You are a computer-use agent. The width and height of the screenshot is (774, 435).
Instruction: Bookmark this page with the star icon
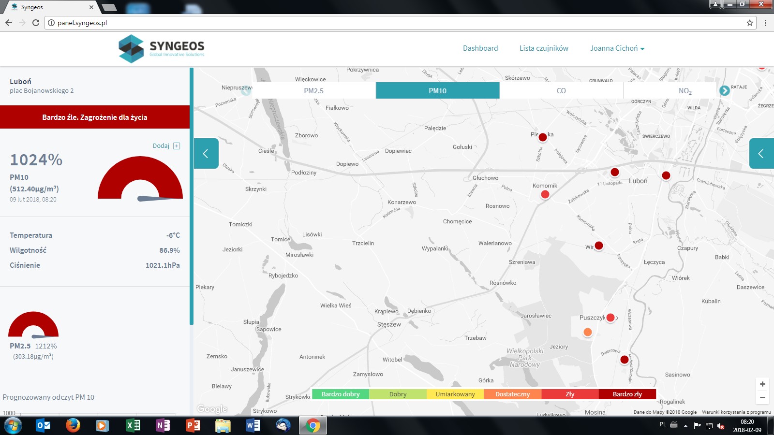tap(750, 23)
